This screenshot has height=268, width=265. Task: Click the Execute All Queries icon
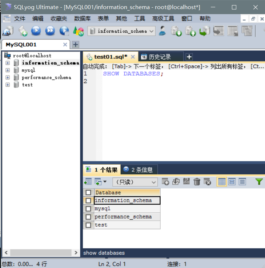[50, 31]
